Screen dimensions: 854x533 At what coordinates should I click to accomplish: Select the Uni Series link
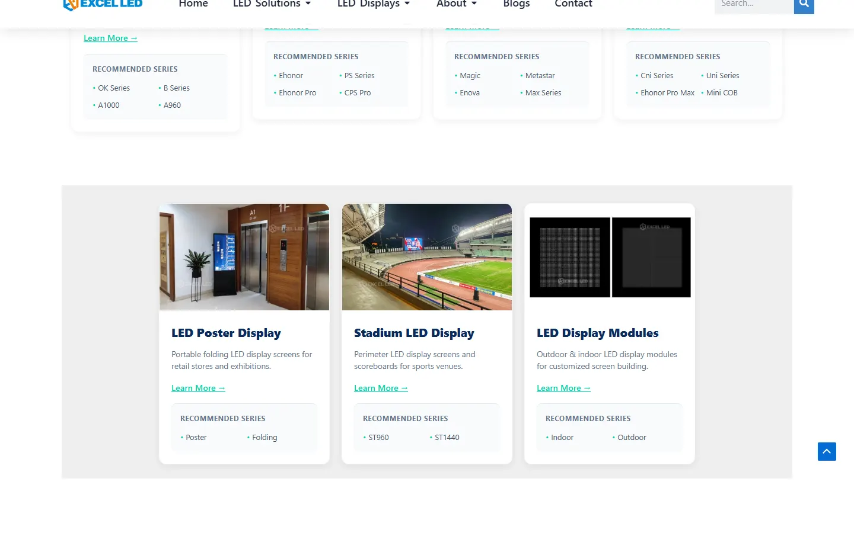722,75
